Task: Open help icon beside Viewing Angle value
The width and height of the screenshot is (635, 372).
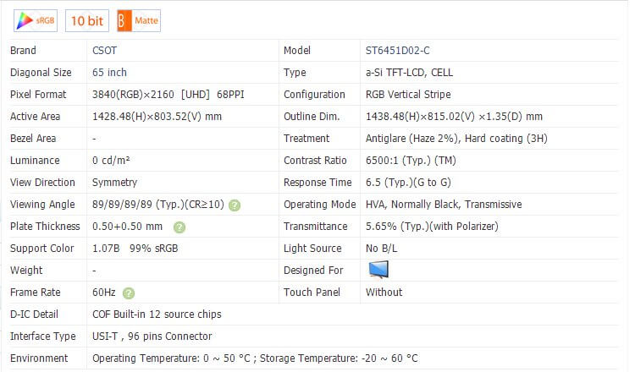Action: tap(235, 205)
